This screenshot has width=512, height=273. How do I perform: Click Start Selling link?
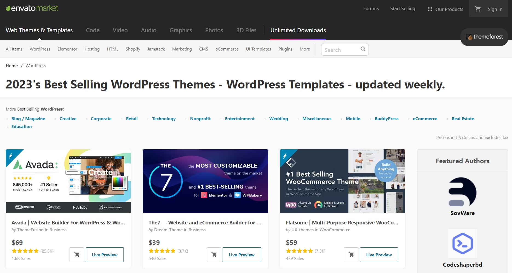tap(403, 9)
